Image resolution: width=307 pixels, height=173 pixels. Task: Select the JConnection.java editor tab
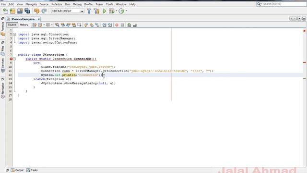click(23, 19)
